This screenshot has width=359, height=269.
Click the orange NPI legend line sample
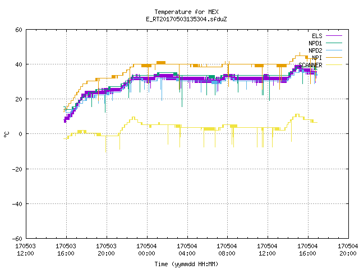click(334, 57)
